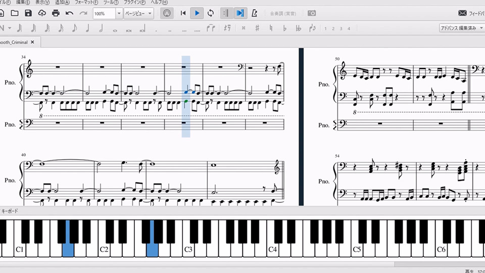
Task: Add a triple augmentation dot
Action: click(184, 31)
